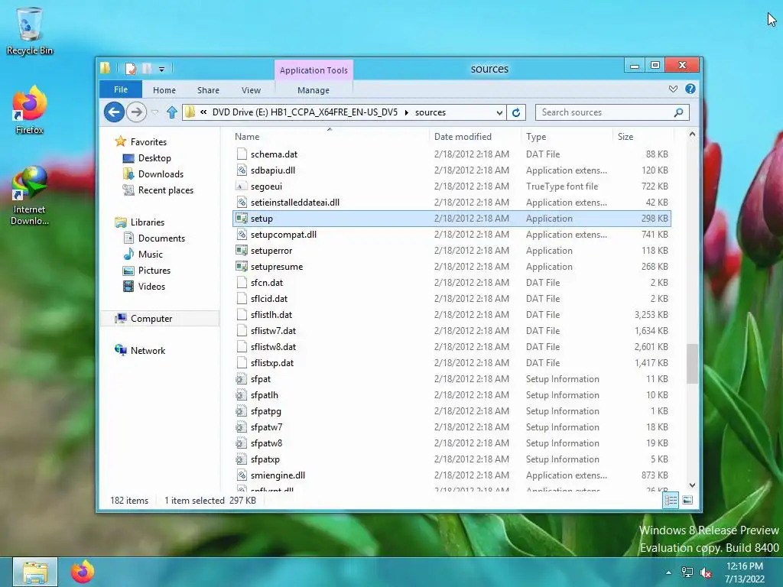The height and width of the screenshot is (587, 783).
Task: Sort by Date modified column header
Action: (474, 136)
